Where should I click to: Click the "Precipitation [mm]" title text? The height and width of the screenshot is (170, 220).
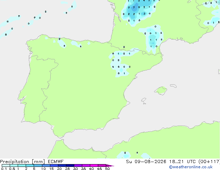click(23, 162)
